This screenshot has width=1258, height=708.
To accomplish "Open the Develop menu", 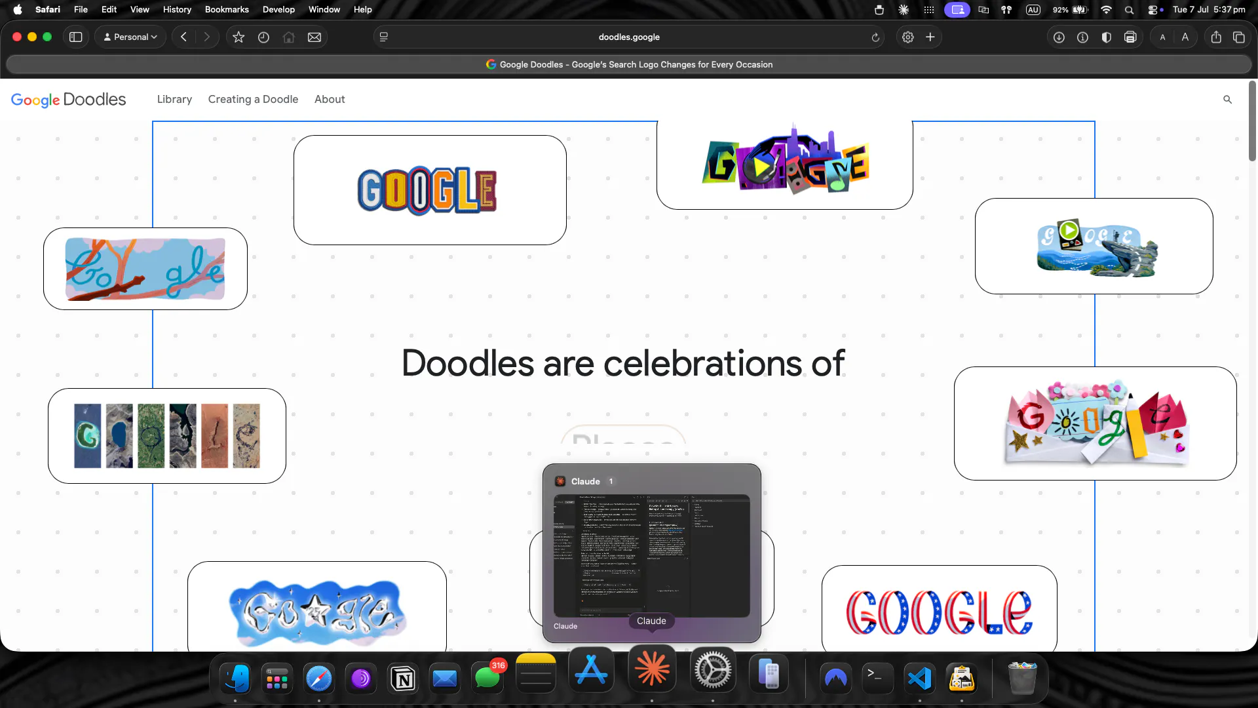I will (278, 9).
